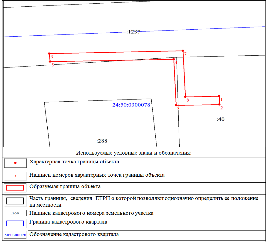Click the red dot legend symbol

click(15, 163)
